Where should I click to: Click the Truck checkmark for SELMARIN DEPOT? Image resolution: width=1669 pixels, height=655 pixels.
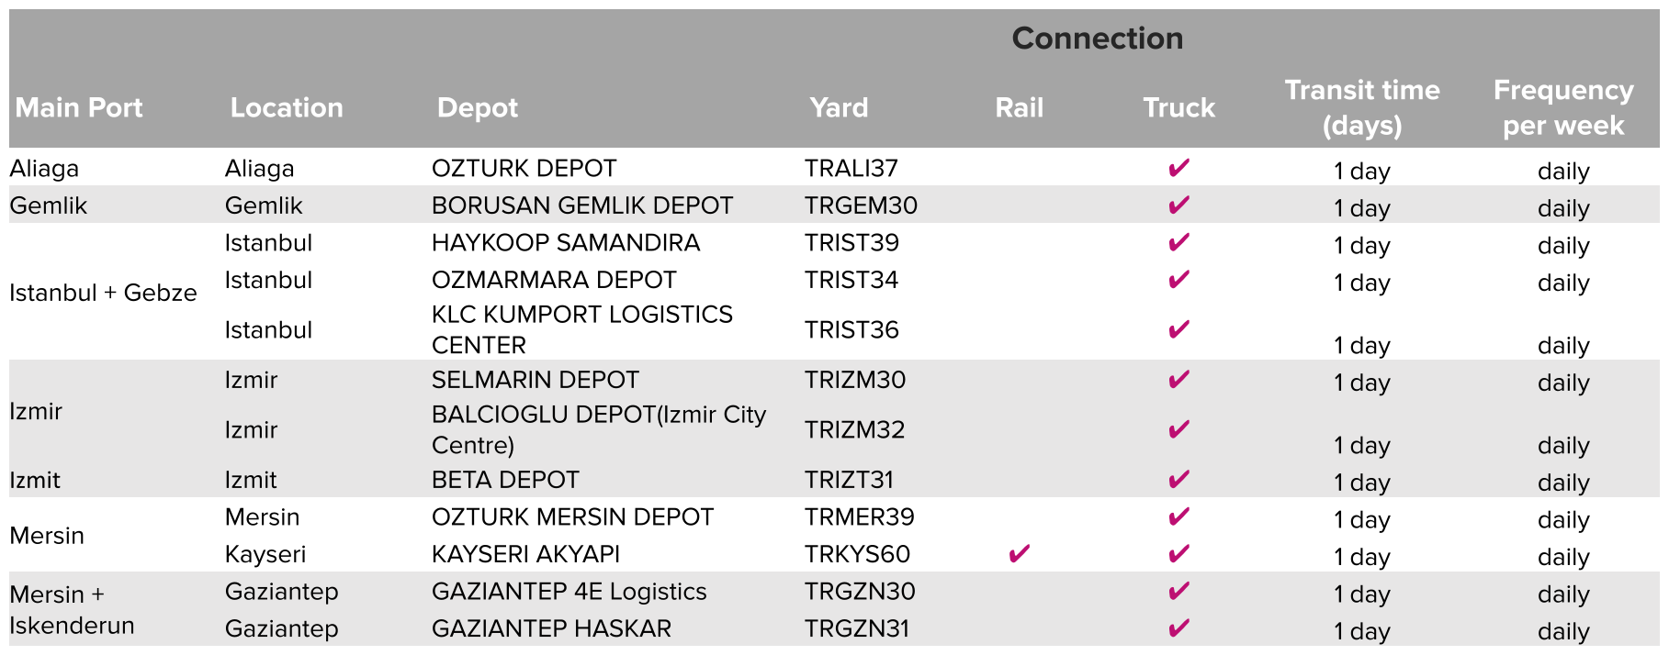[1178, 379]
